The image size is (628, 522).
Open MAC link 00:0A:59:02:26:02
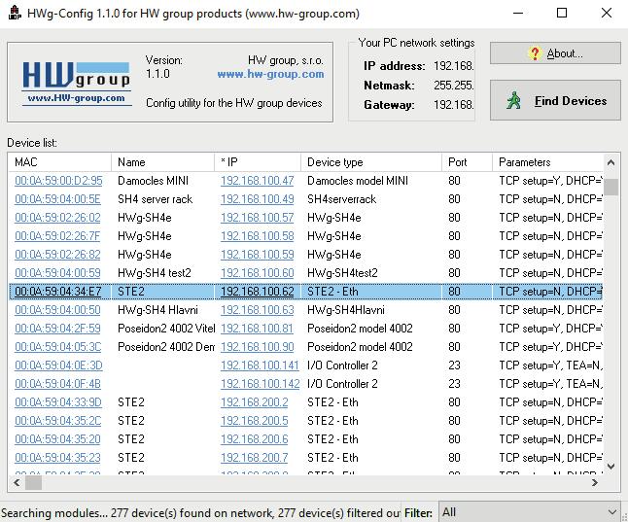coord(57,218)
